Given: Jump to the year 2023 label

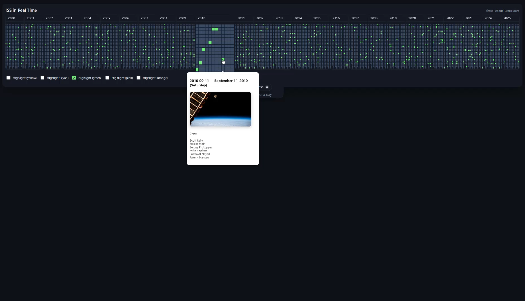Looking at the screenshot, I should pyautogui.click(x=469, y=18).
